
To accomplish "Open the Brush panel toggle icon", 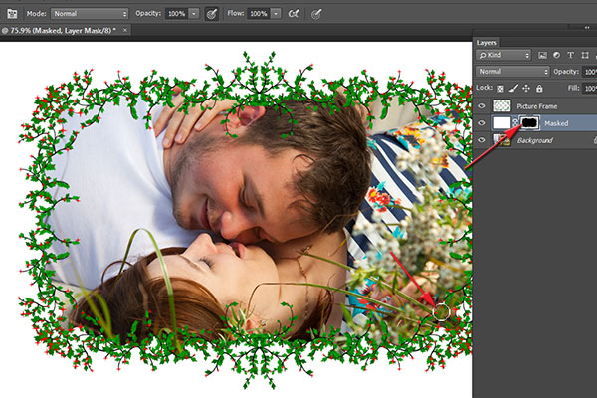I will pyautogui.click(x=12, y=14).
